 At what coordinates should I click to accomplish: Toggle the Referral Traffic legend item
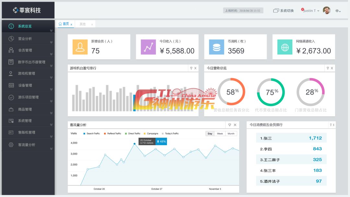(x=112, y=133)
